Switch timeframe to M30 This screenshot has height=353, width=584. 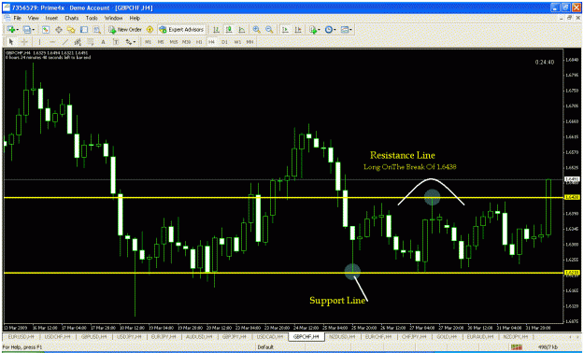point(186,42)
